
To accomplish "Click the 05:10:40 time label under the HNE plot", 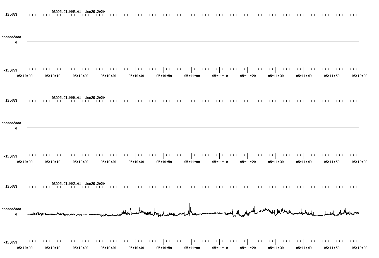I will pos(136,76).
